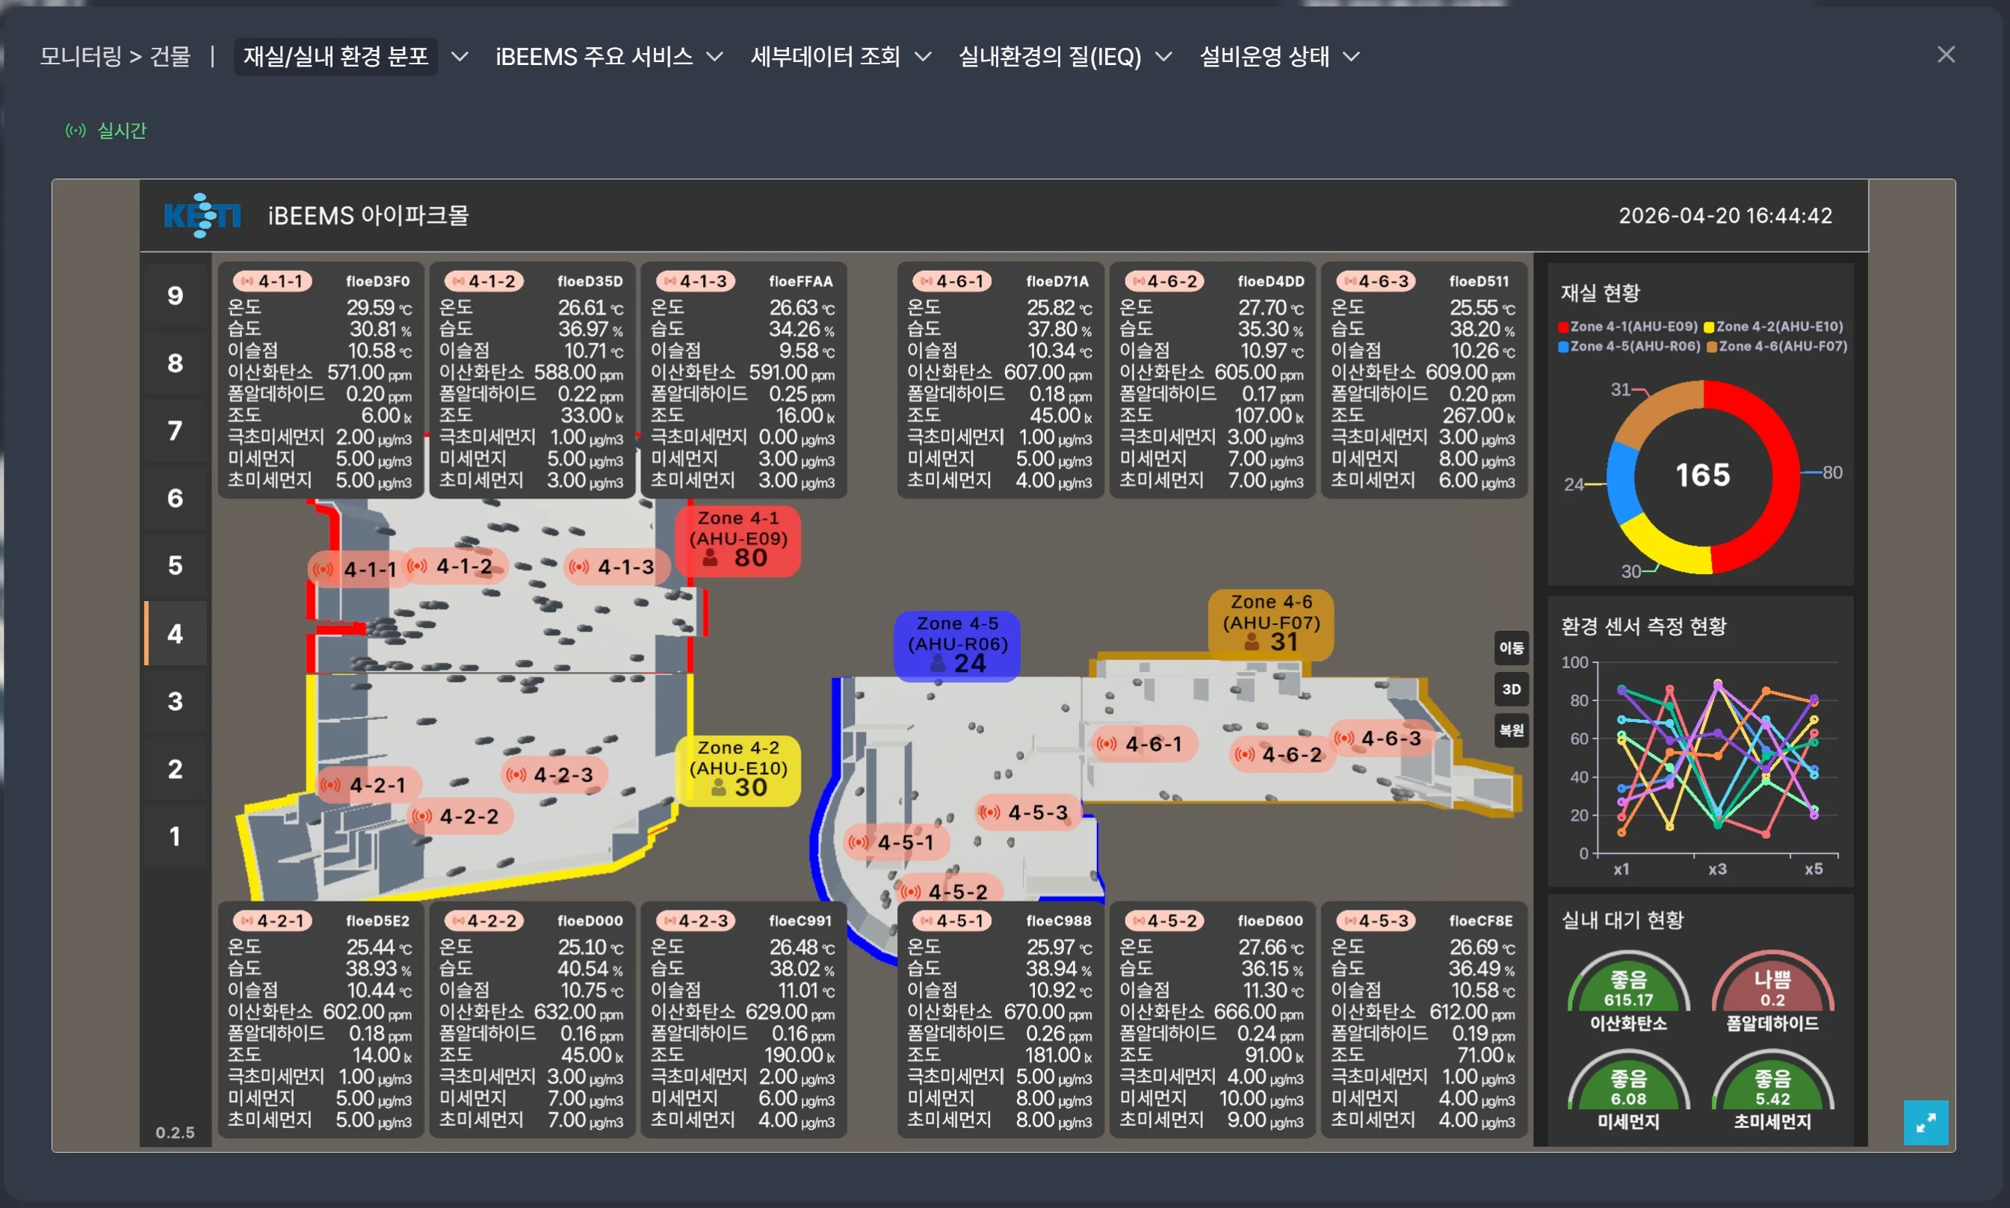This screenshot has height=1208, width=2010.
Task: Click the Zone 4-2 (AHU-E10) occupancy badge
Action: pyautogui.click(x=737, y=770)
